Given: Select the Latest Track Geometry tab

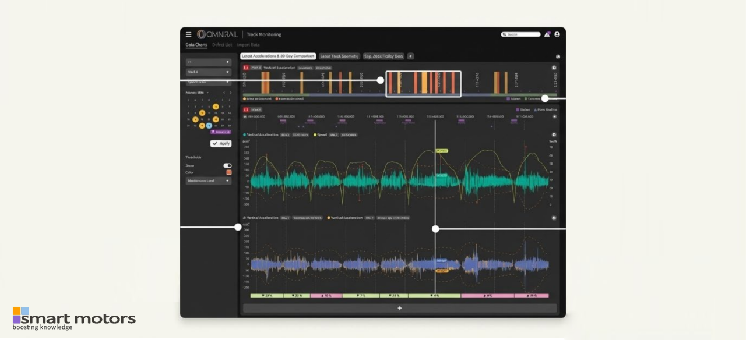Looking at the screenshot, I should (339, 56).
